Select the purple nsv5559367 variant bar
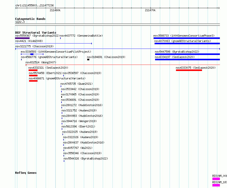227x188 pixels. (x=22, y=38)
